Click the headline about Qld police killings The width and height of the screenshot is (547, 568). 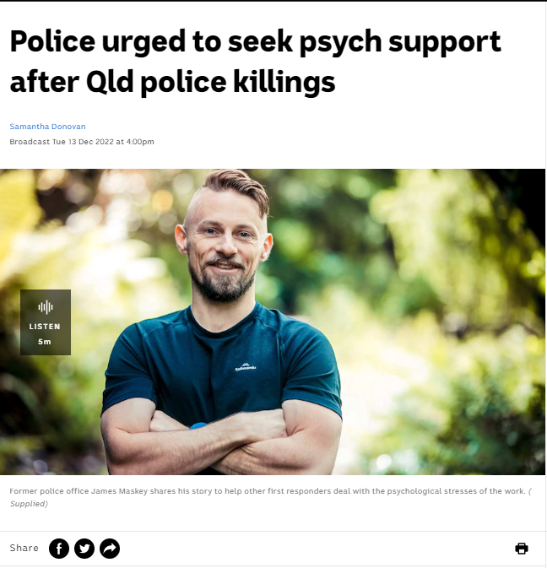[256, 62]
